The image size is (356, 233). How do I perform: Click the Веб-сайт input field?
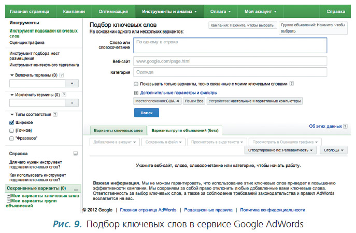tap(230, 61)
